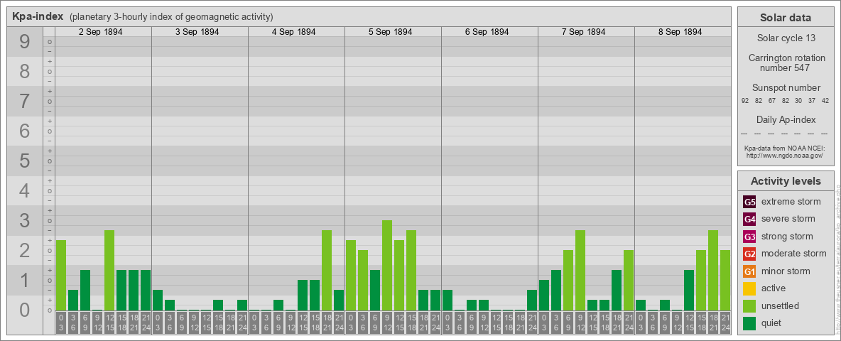Click the G1 minor storm color swatch
Screen dimensions: 841x341
click(x=749, y=271)
